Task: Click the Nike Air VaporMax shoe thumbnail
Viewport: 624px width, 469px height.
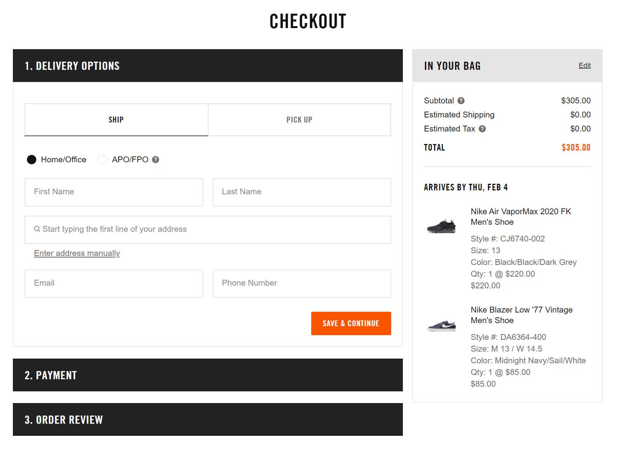Action: (x=441, y=226)
